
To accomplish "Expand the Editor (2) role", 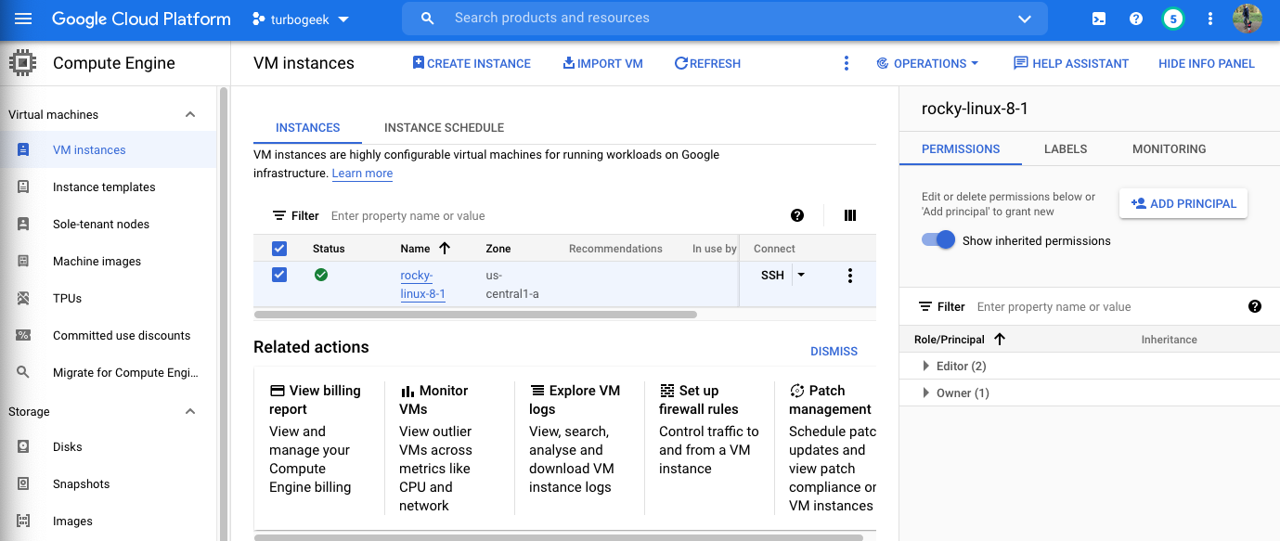I will (x=926, y=366).
